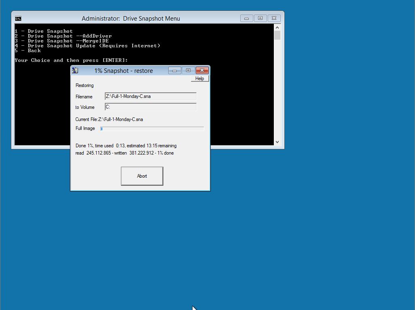The image size is (415, 310).
Task: Minimize the Drive Snapshot Menu window
Action: pos(246,18)
